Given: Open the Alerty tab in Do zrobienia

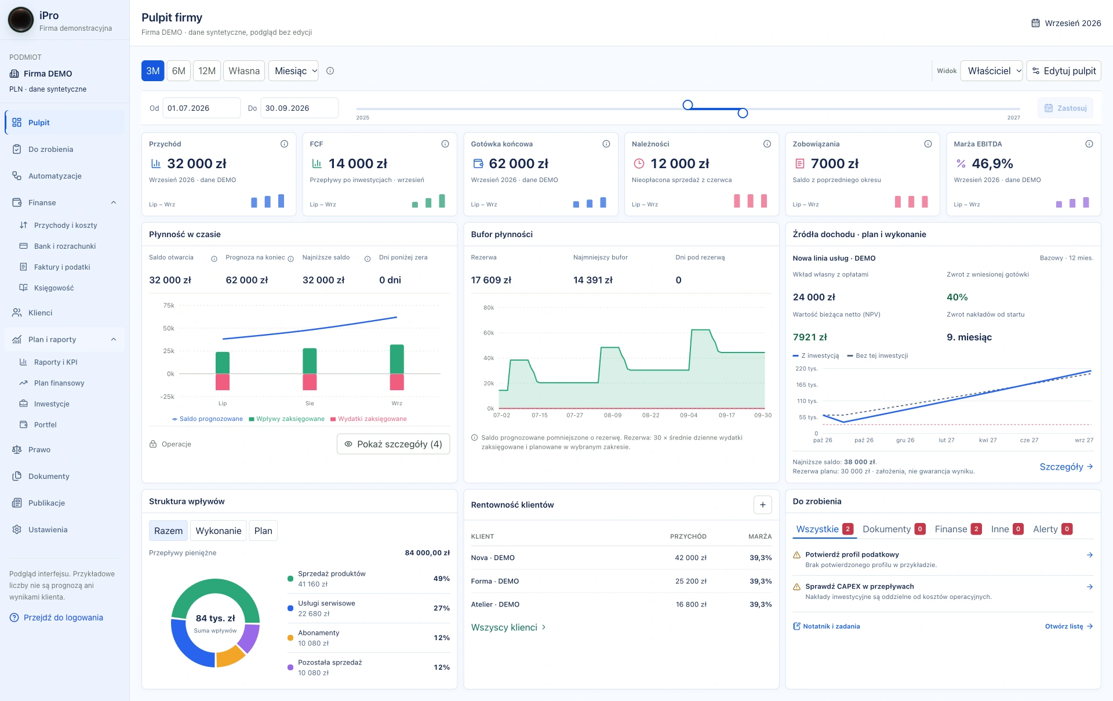Looking at the screenshot, I should click(1053, 529).
